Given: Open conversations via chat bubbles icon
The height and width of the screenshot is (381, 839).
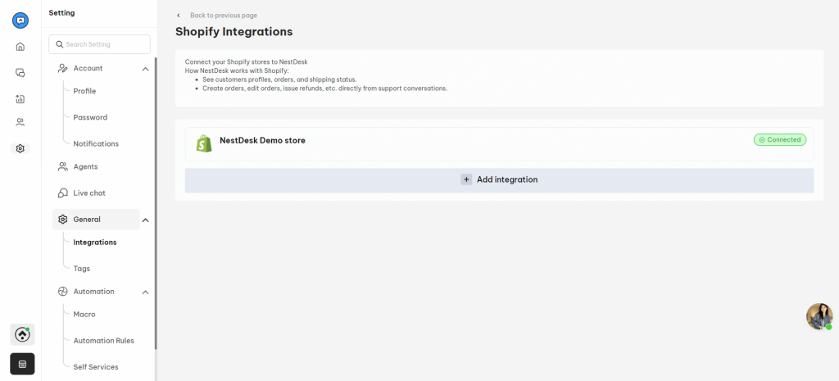Looking at the screenshot, I should click(x=20, y=73).
